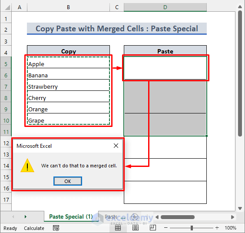Screen dimensions: 245x233
Task: Switch to Normal view in status bar
Action: pyautogui.click(x=118, y=228)
